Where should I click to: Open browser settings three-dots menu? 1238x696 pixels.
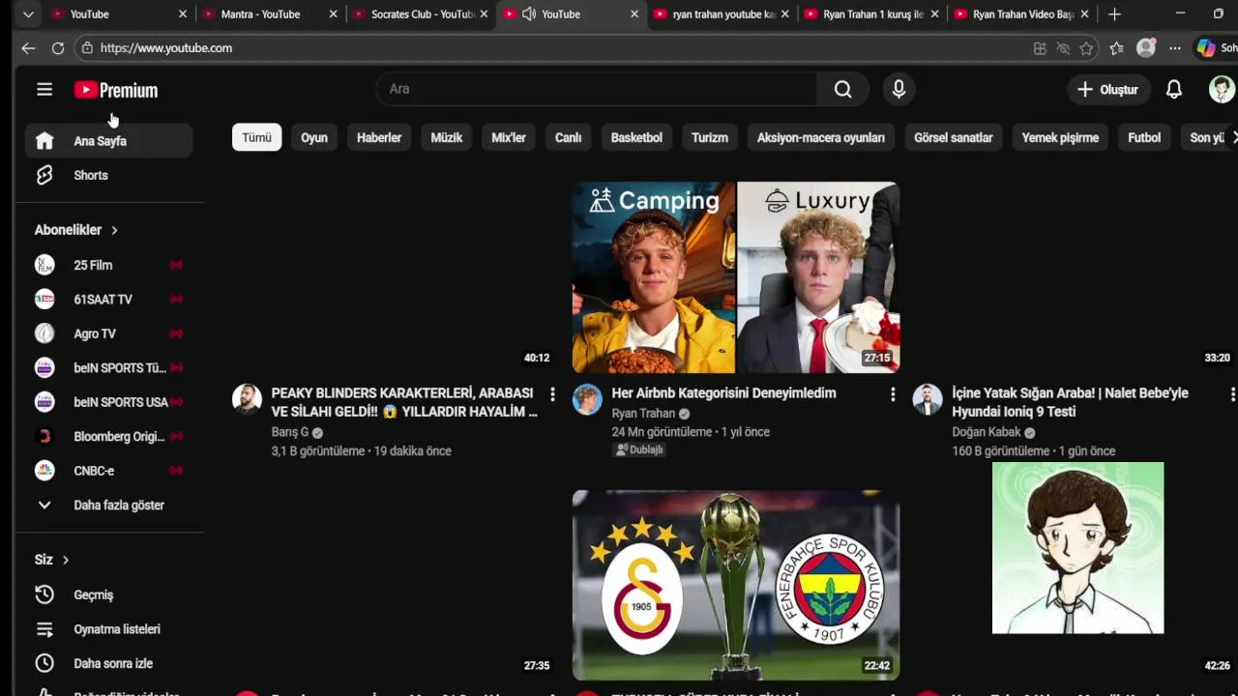1175,48
